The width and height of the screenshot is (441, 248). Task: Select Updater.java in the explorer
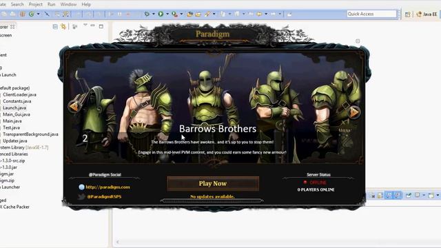coord(15,141)
